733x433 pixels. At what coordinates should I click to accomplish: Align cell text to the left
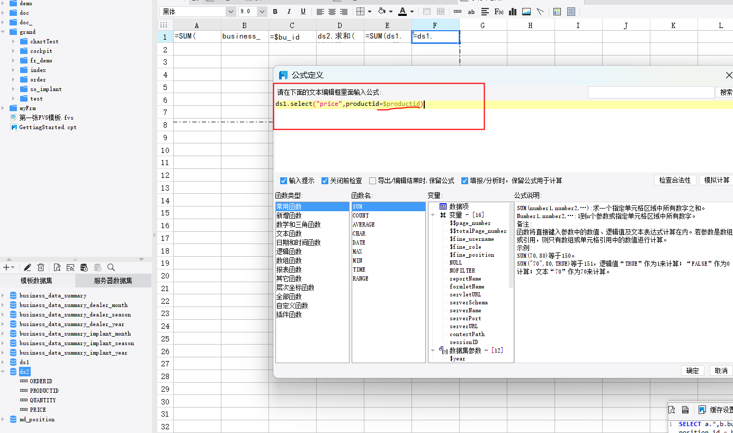pyautogui.click(x=320, y=12)
